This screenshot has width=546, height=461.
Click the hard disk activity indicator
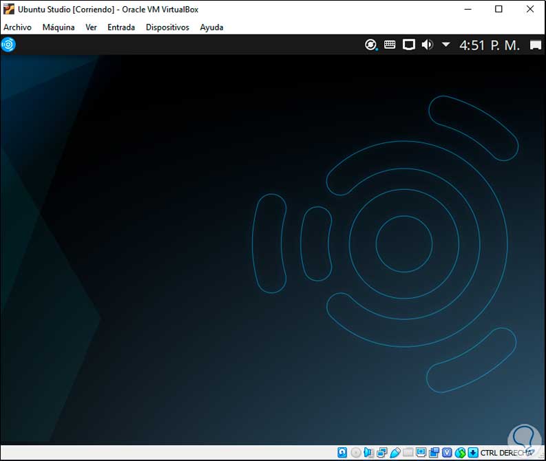click(342, 452)
